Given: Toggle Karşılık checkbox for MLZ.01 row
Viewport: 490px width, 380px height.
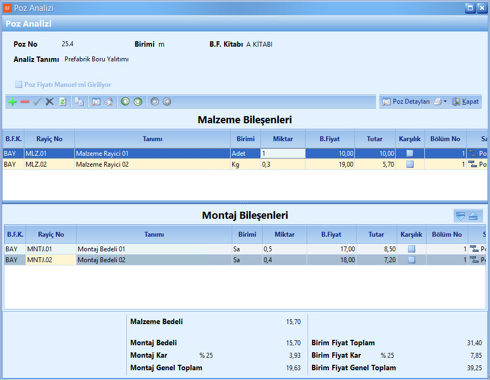Looking at the screenshot, I should [x=410, y=154].
